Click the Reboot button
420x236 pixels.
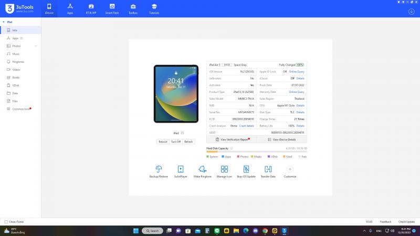tap(163, 142)
